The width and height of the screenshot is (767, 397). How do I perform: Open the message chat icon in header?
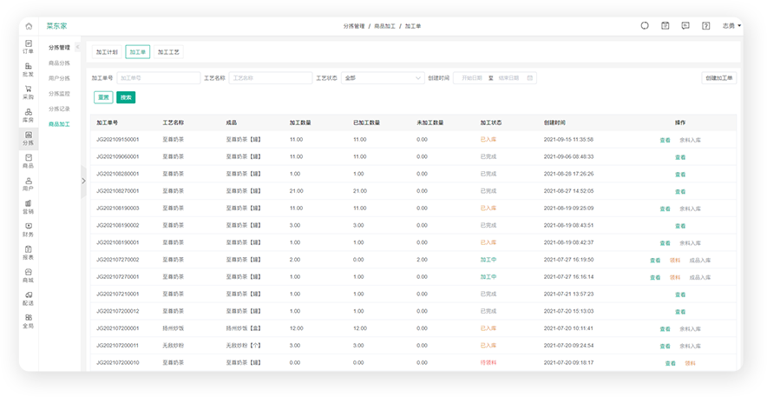[x=685, y=26]
